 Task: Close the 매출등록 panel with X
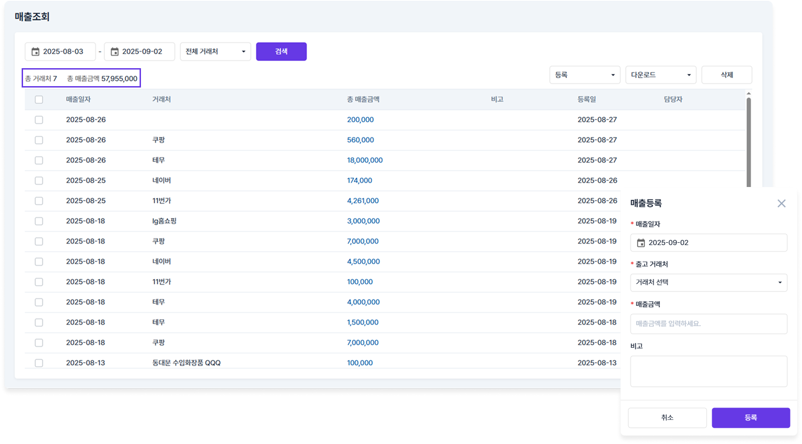pos(781,204)
